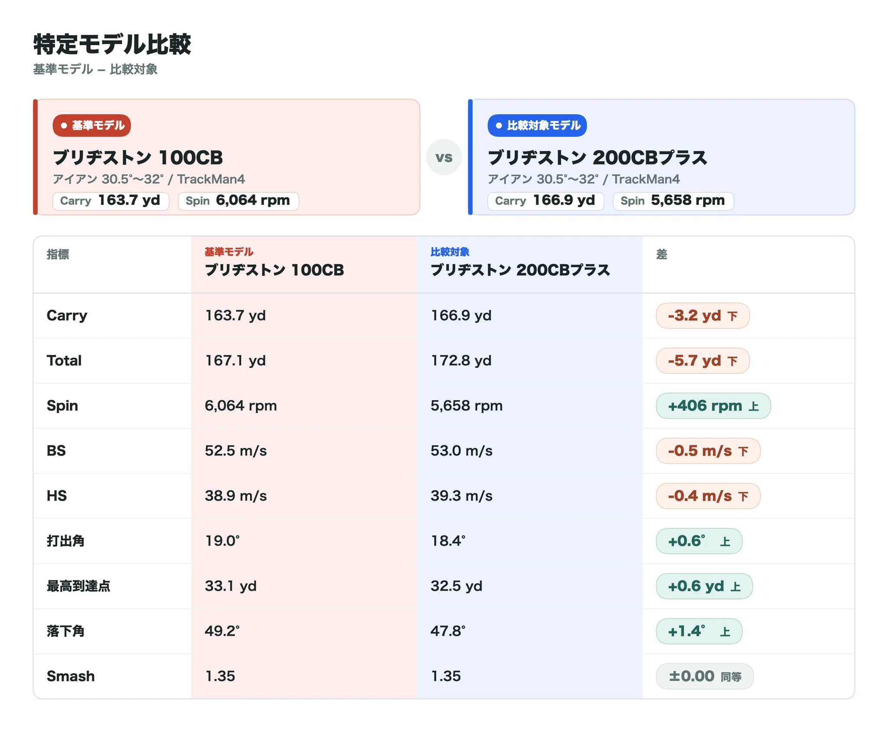Click the 特定モデル比較 page heading
Viewport: 888px width, 732px height.
click(x=112, y=44)
